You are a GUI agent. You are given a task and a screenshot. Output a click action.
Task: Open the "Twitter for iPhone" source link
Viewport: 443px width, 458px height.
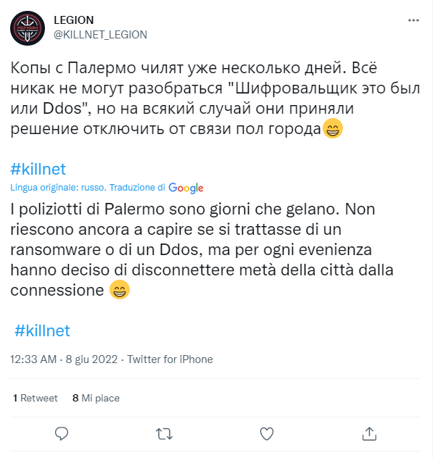tap(171, 359)
